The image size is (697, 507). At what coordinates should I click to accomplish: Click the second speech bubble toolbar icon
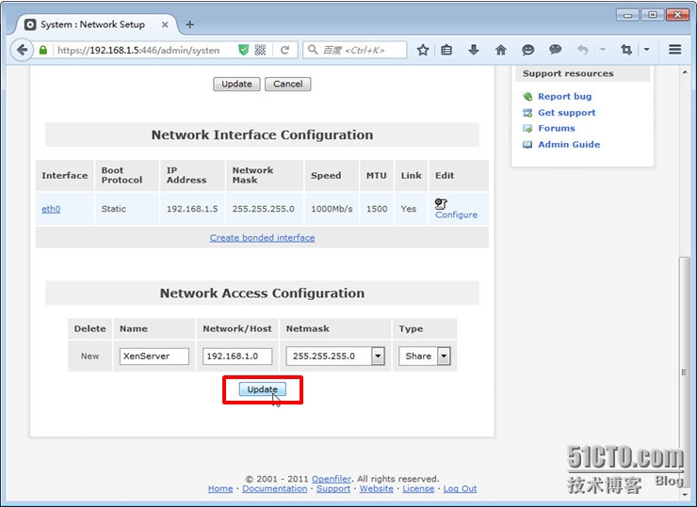(555, 50)
